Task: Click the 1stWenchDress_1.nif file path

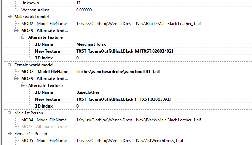Action: [x=130, y=141]
